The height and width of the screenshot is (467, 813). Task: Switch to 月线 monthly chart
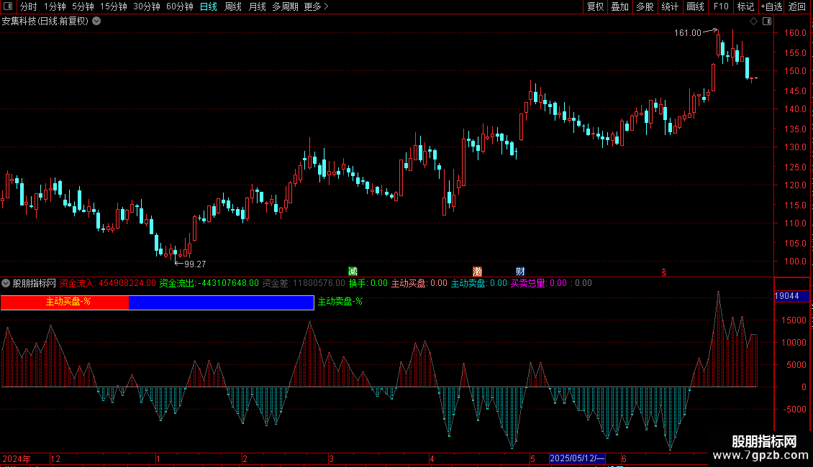coord(257,6)
